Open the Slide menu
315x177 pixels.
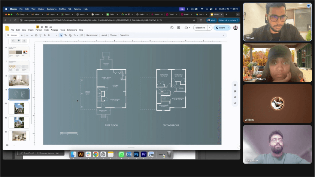click(x=46, y=30)
